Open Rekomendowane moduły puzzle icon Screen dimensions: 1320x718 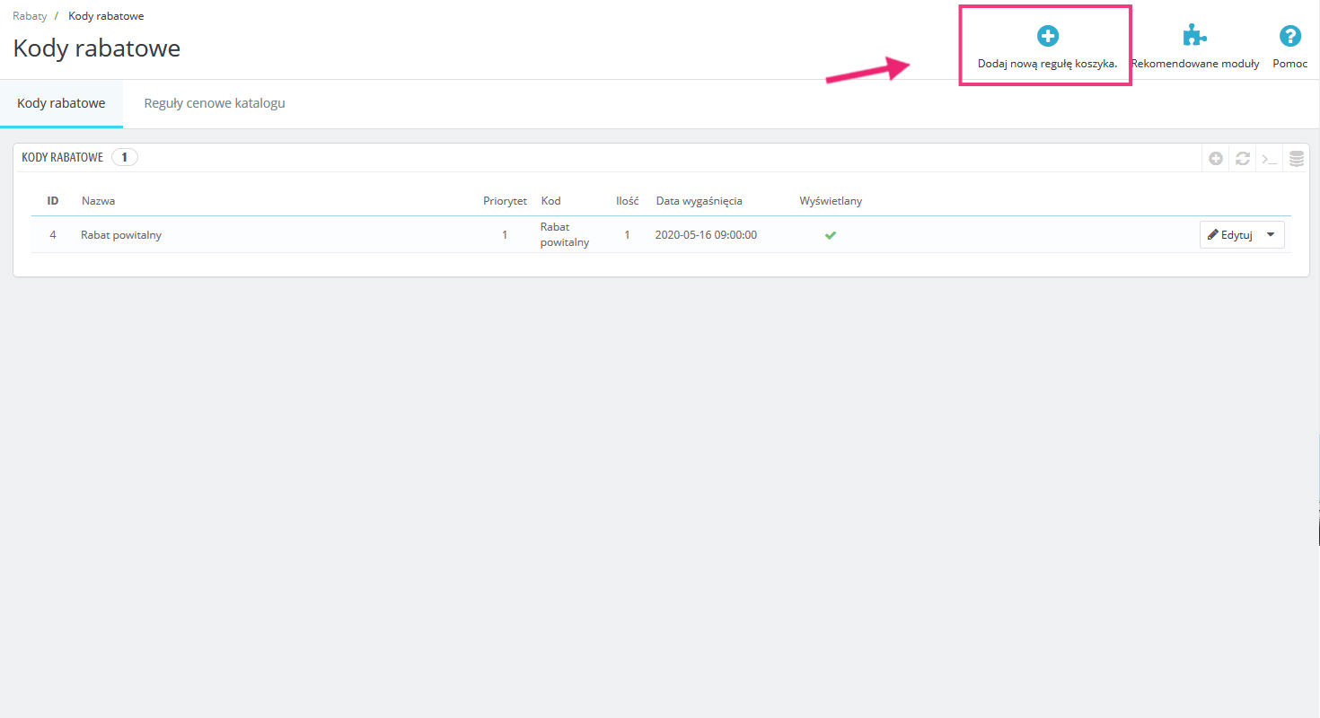click(x=1194, y=36)
